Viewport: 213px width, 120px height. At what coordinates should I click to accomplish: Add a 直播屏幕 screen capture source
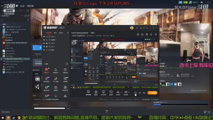click(88, 93)
